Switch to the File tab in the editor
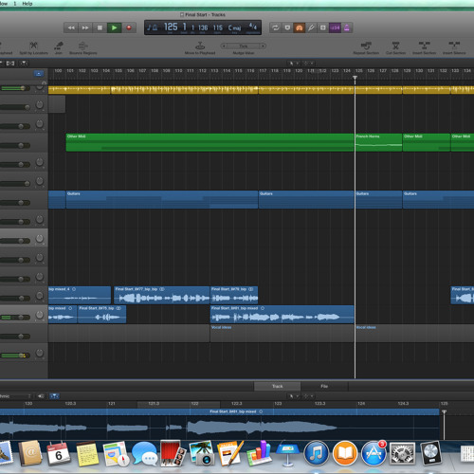Screen dimensions: 474x474 click(x=324, y=386)
